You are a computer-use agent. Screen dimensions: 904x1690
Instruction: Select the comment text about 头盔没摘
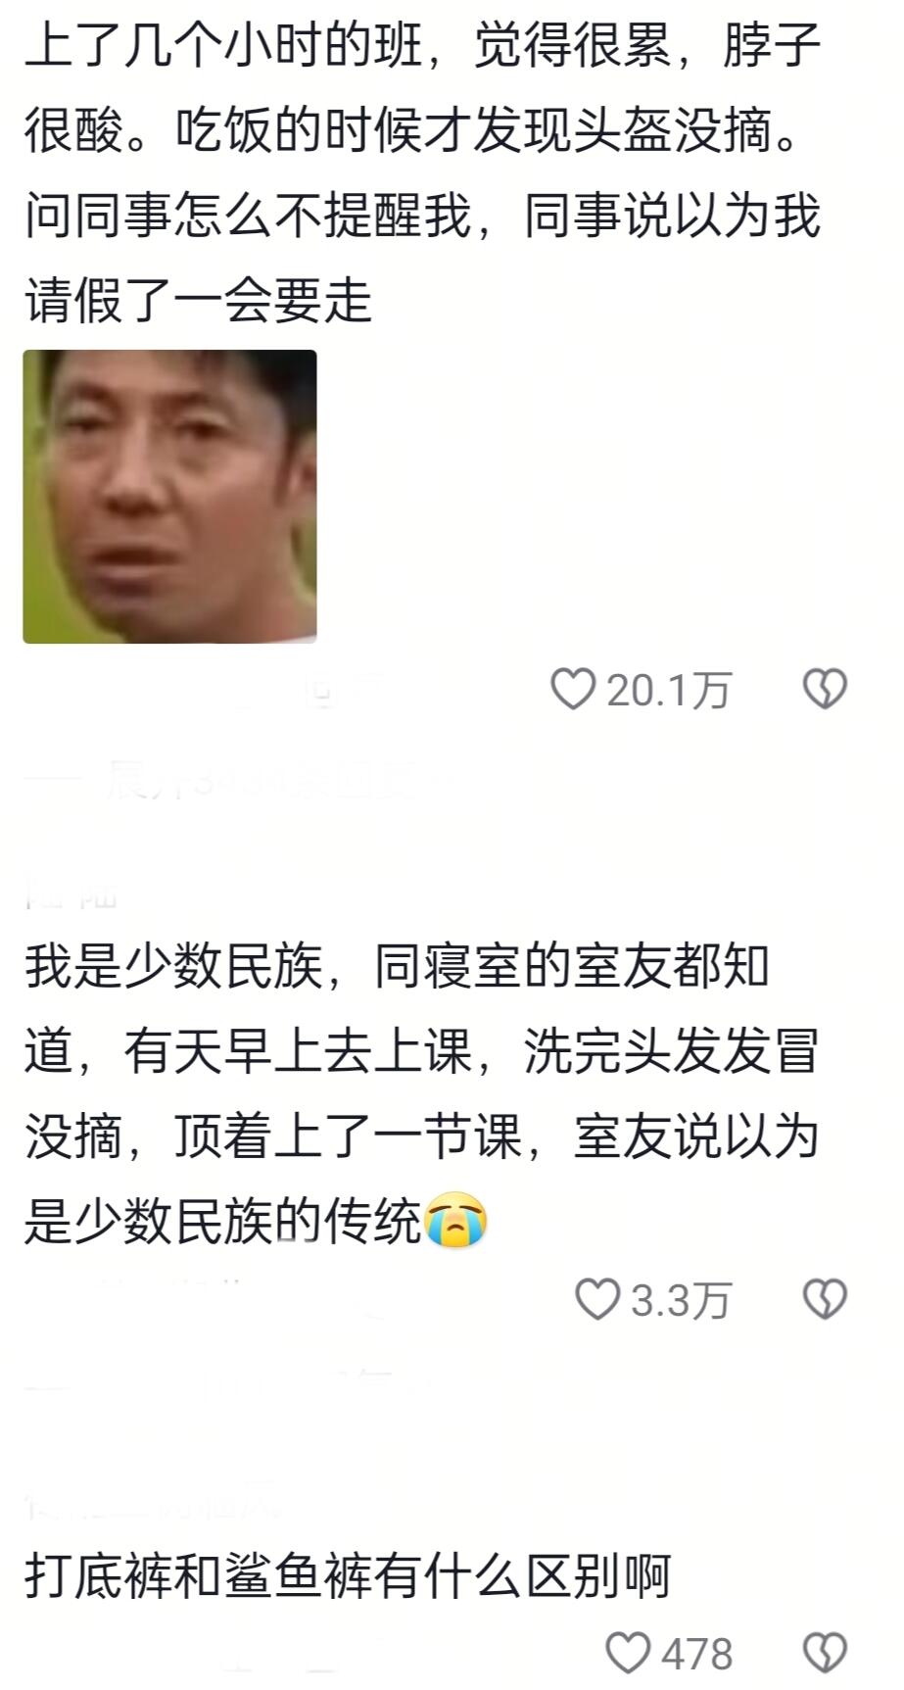click(x=423, y=172)
